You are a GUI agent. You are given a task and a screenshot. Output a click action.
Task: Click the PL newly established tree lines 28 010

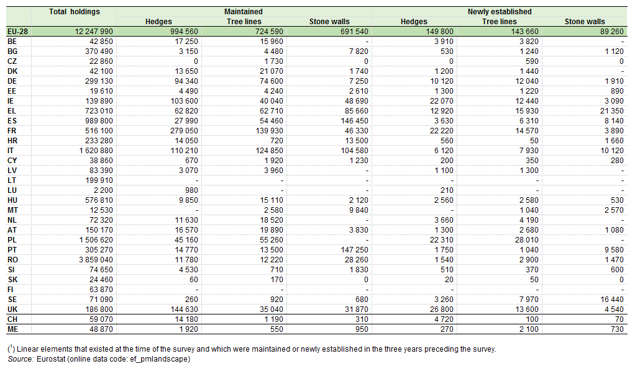coord(526,240)
